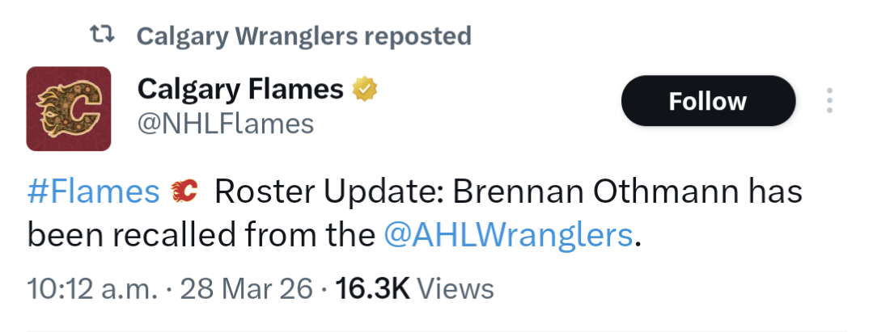Click the repost arrows icon

tap(102, 35)
